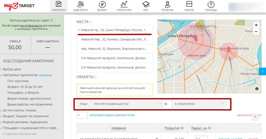Click 'География: 2 области' item
Viewport: 266px width, 139px height.
pos(23,93)
